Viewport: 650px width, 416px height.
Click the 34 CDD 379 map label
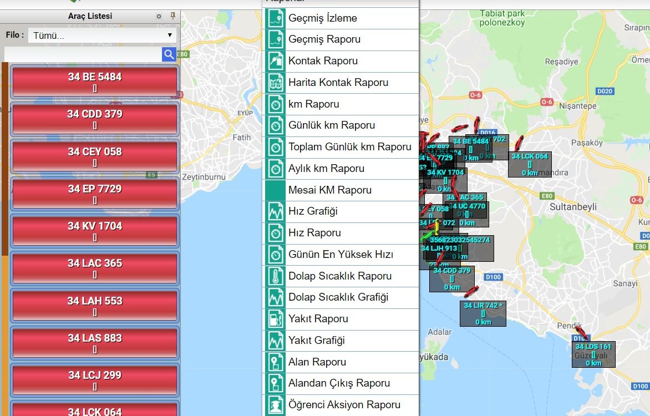452,278
